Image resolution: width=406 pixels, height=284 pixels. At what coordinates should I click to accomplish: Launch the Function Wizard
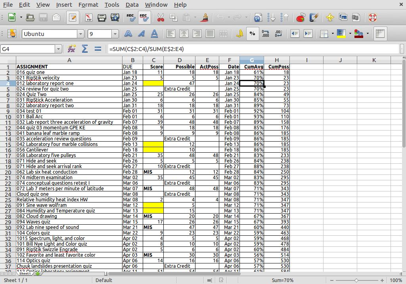(71, 48)
